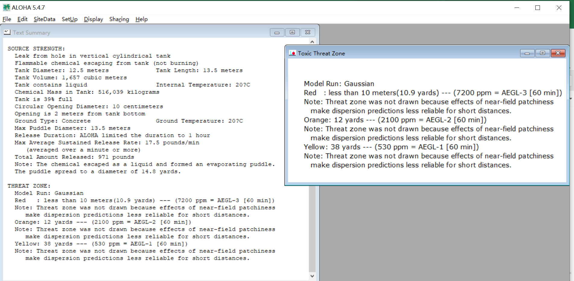Click 'Tank Length: 13.5 meters' text
This screenshot has width=574, height=281.
click(199, 70)
